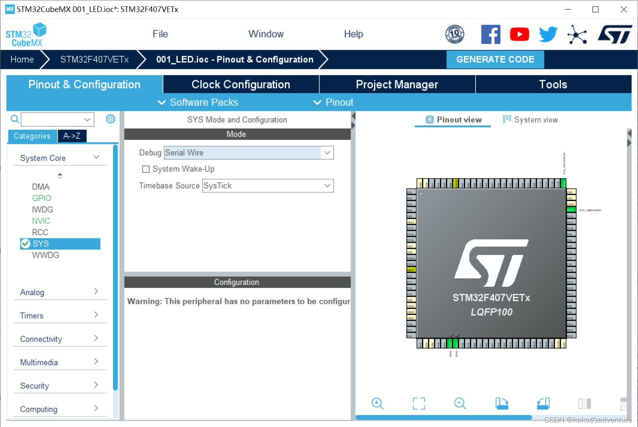Click the ST community network icon
This screenshot has height=427, width=638.
pos(577,34)
